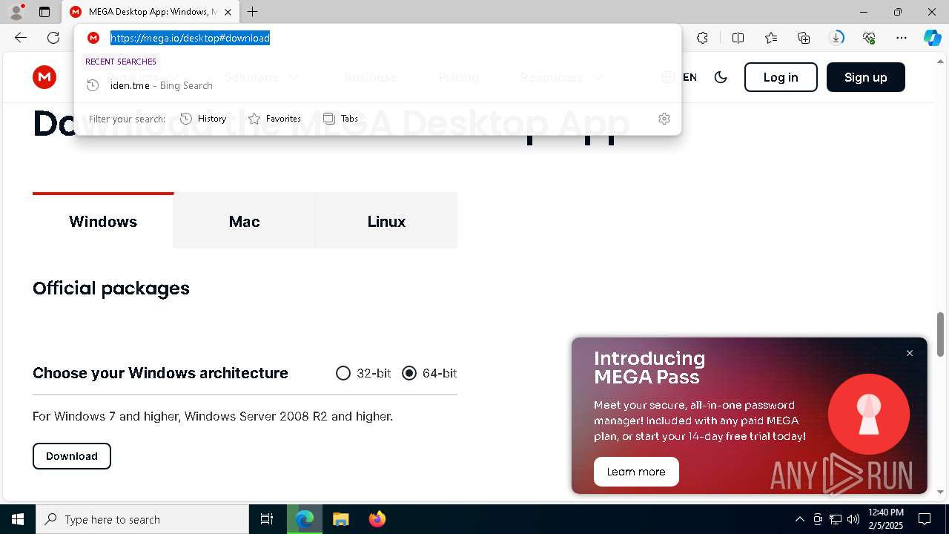Click the address bar URL field
This screenshot has width=949, height=534.
coord(378,38)
